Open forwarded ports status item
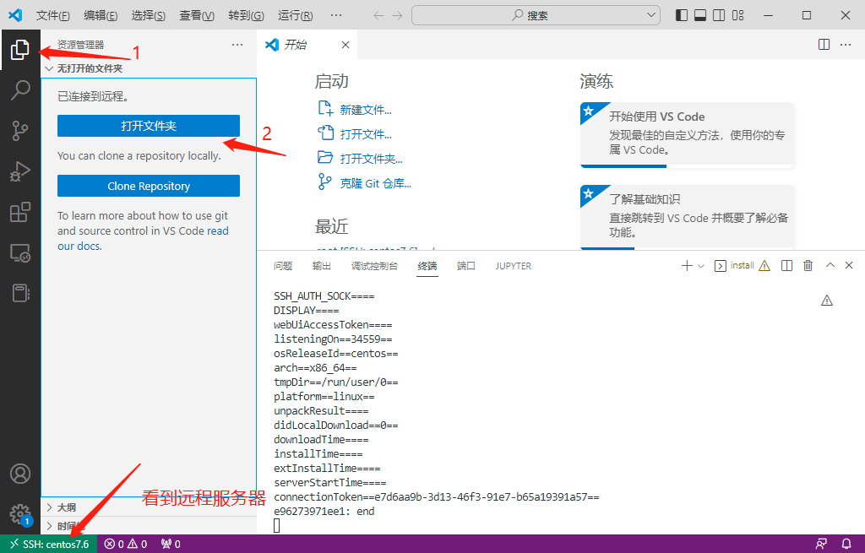Image resolution: width=865 pixels, height=553 pixels. pyautogui.click(x=171, y=545)
